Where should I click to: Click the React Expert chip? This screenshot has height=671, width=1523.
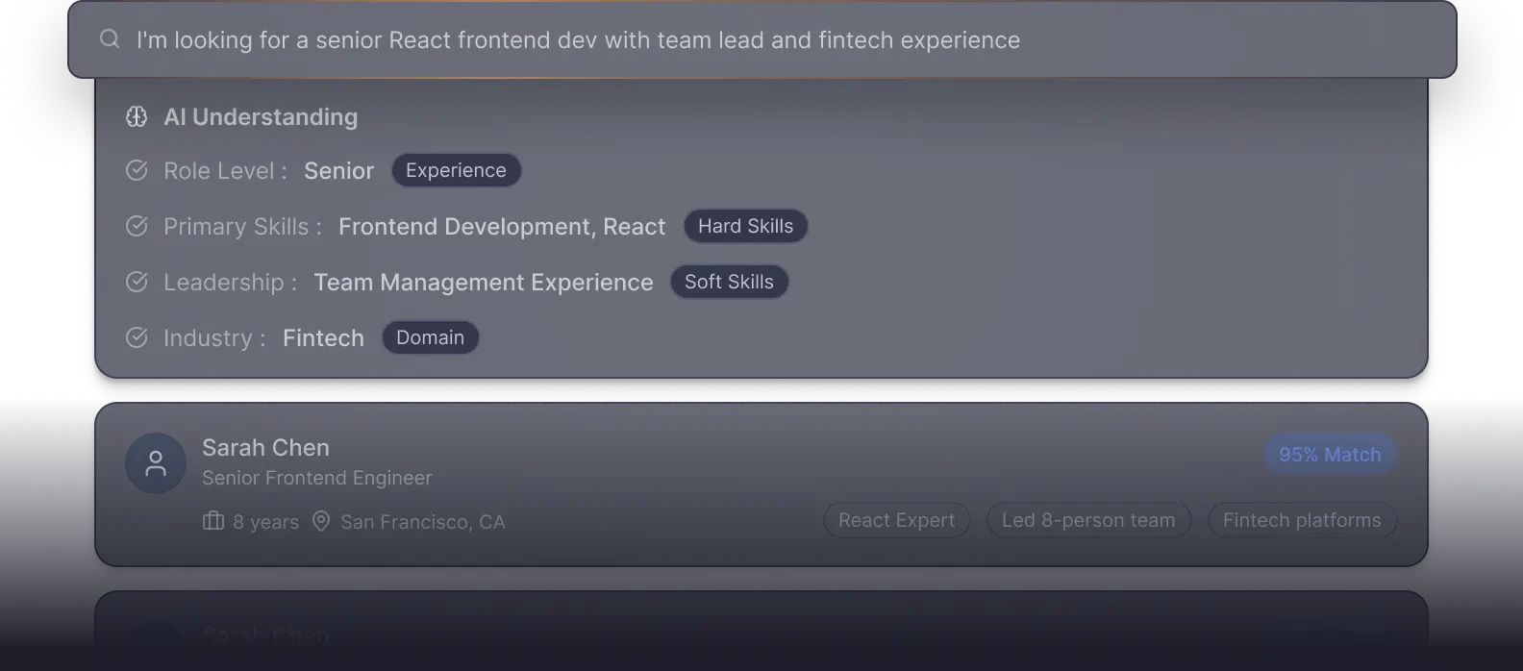click(896, 520)
